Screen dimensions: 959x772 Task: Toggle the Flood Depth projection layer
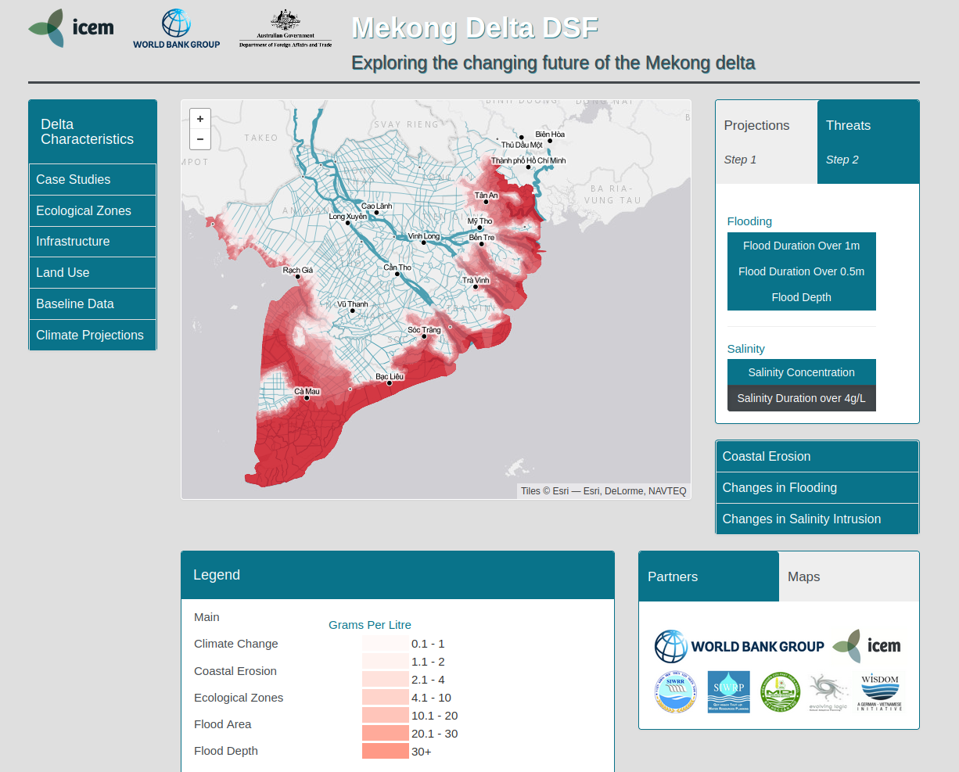coord(801,297)
